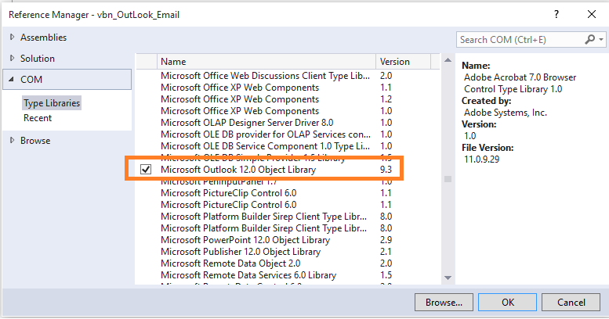Select Microsoft OLAP Designer Server Driver 8.0
609x319 pixels.
(247, 123)
